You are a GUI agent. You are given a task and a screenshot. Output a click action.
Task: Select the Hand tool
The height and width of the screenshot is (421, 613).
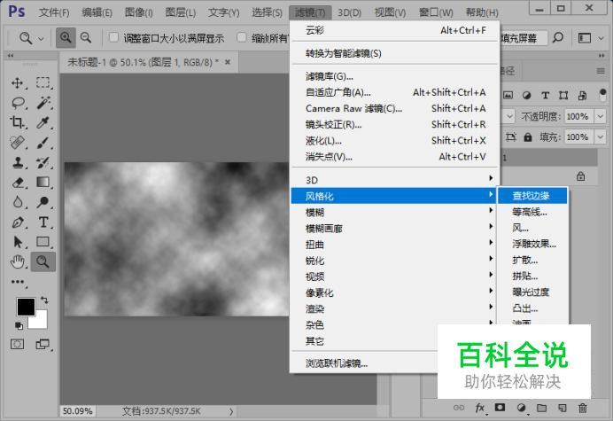pyautogui.click(x=17, y=261)
